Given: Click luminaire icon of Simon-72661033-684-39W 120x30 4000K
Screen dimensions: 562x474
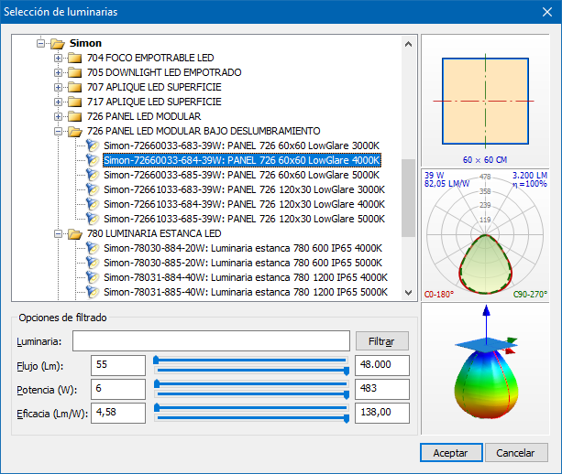Looking at the screenshot, I should coord(93,204).
